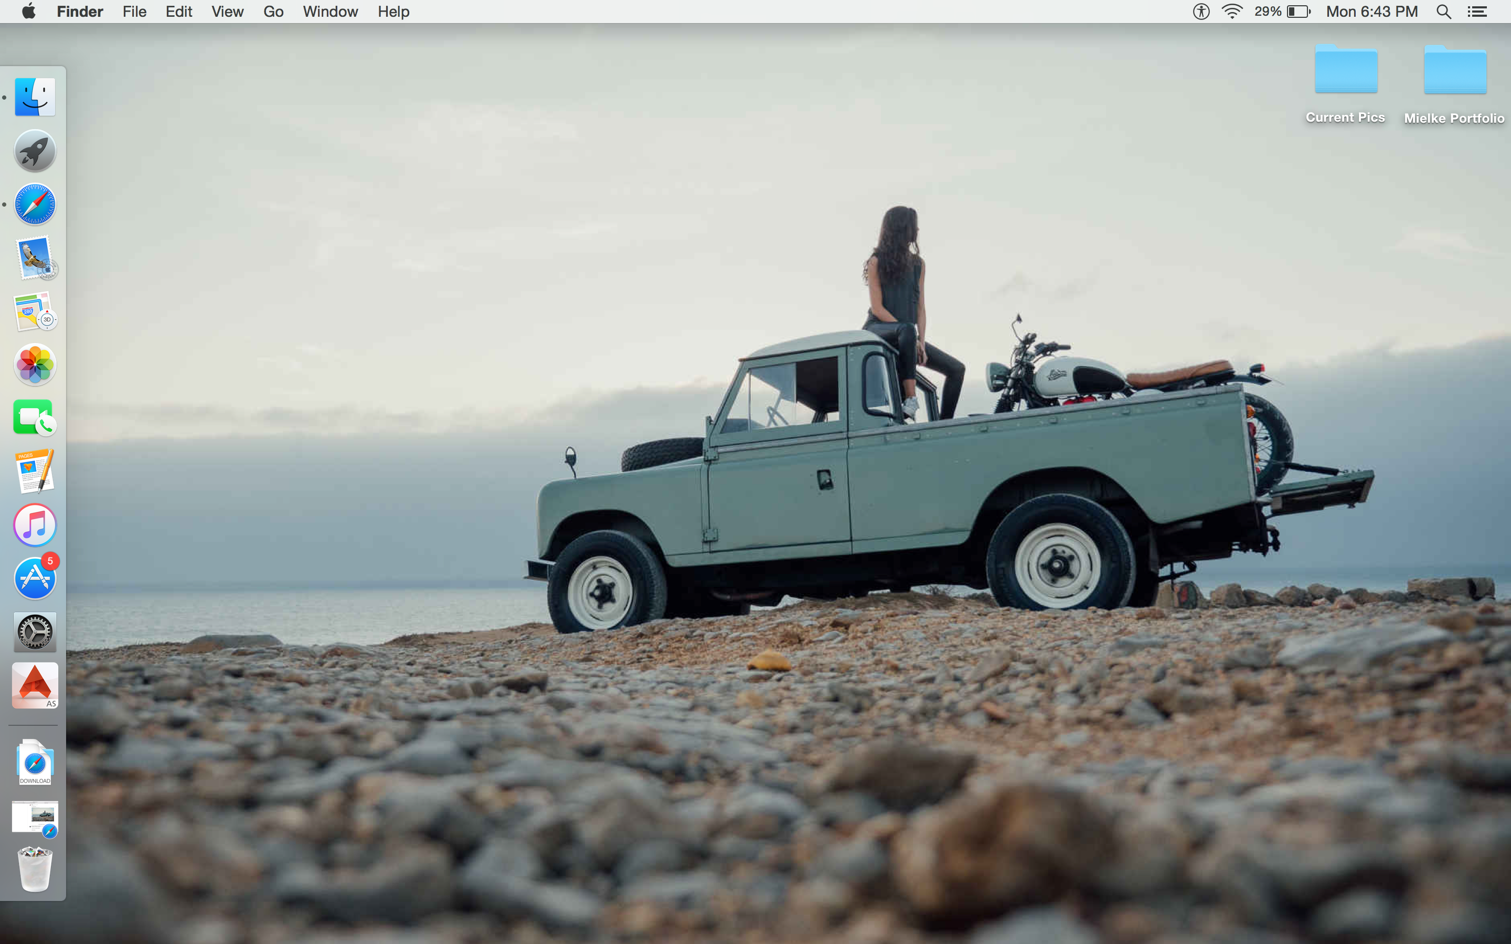Image resolution: width=1511 pixels, height=944 pixels.
Task: Open the Wi-Fi status menu
Action: pos(1232,11)
